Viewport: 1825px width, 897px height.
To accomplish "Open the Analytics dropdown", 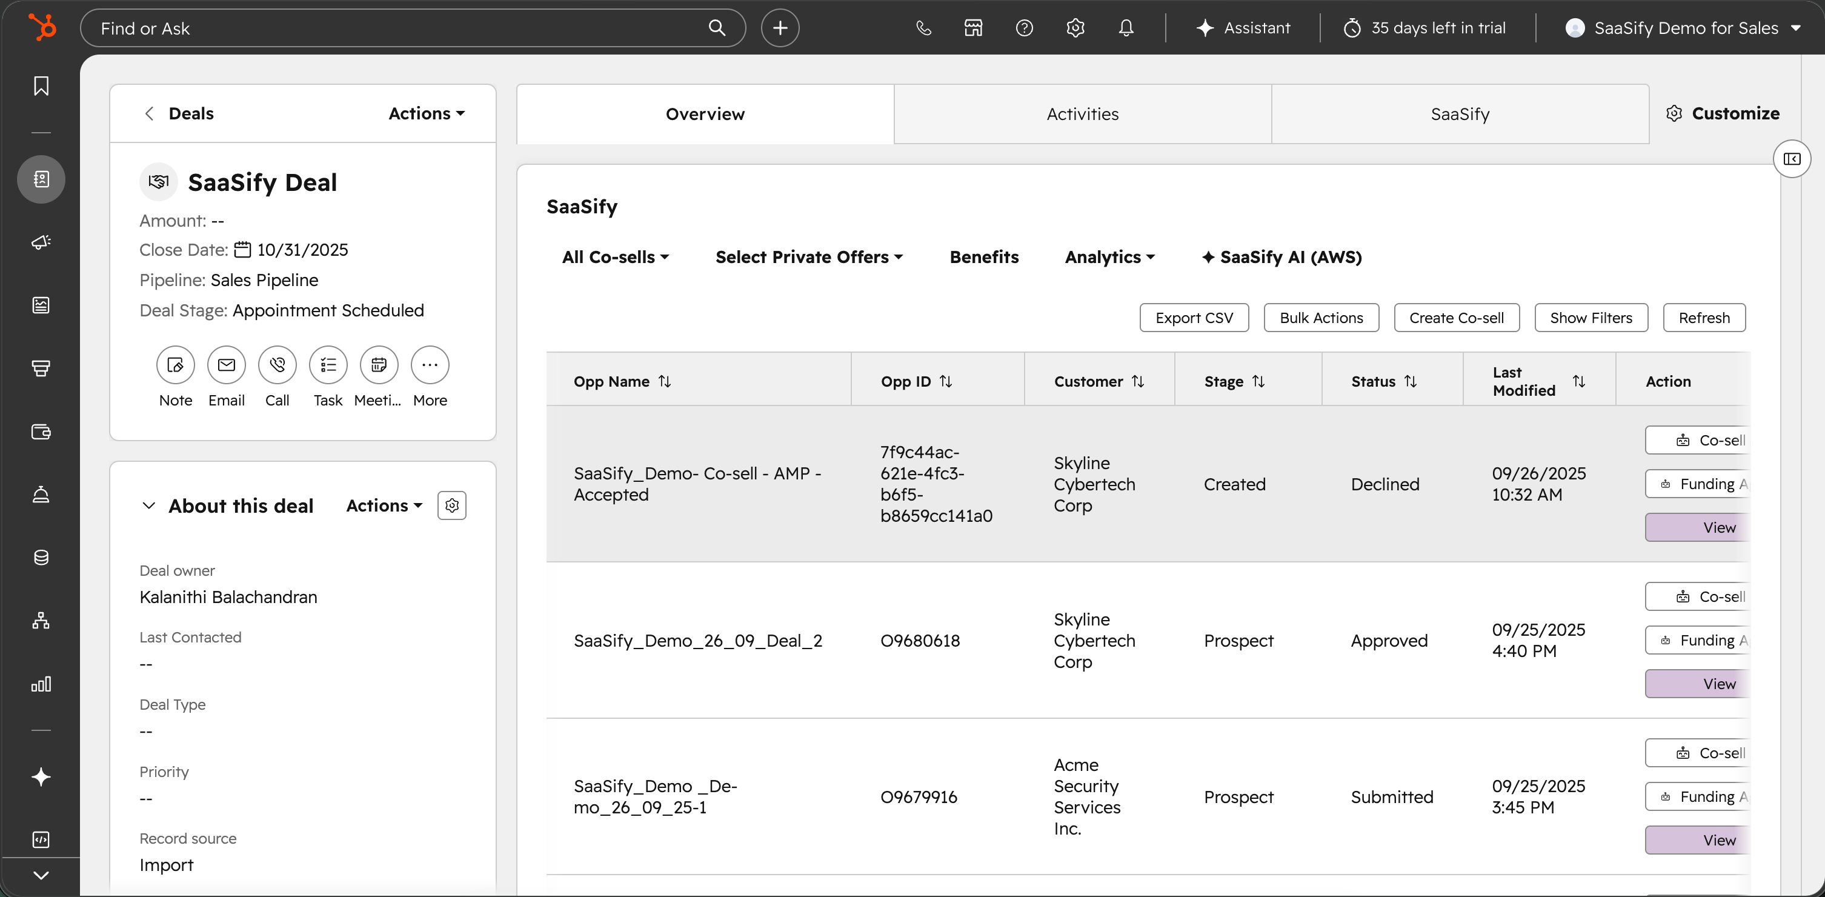I will (1110, 257).
